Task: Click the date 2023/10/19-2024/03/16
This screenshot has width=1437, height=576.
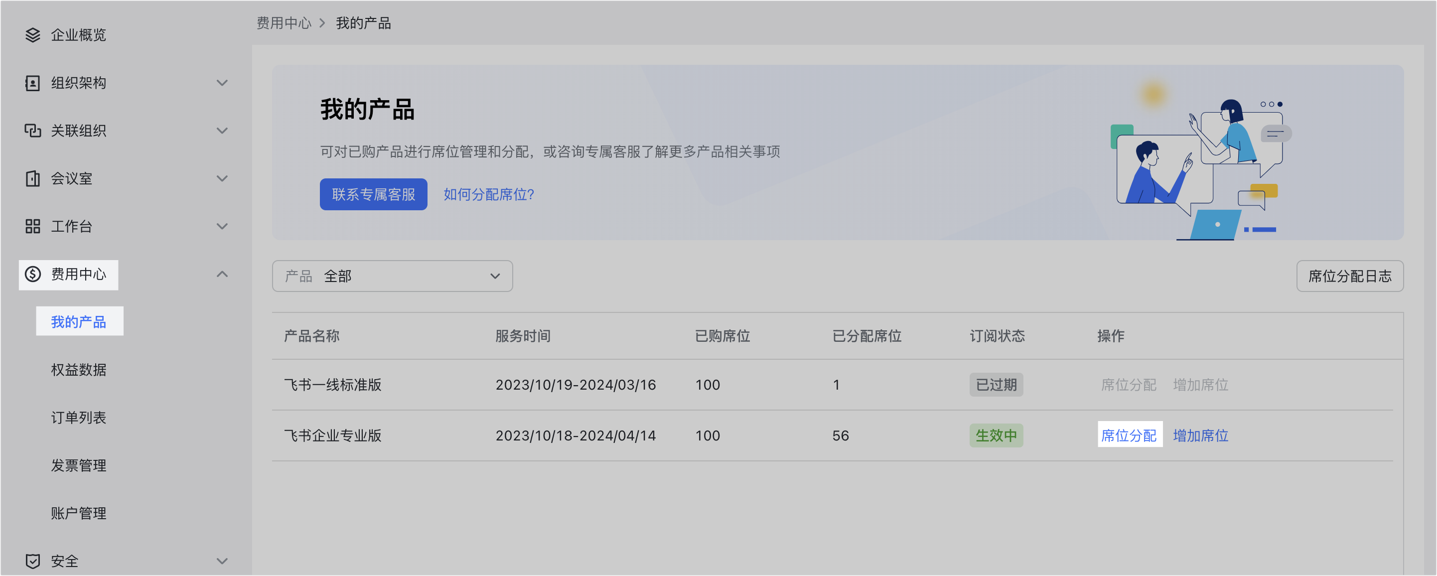Action: pos(575,385)
